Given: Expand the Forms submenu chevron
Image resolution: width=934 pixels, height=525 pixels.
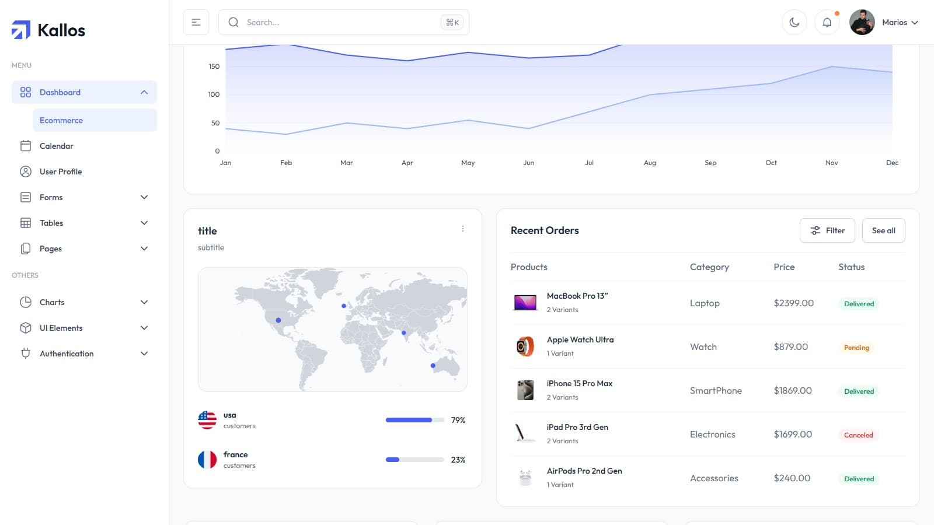Looking at the screenshot, I should click(x=144, y=197).
